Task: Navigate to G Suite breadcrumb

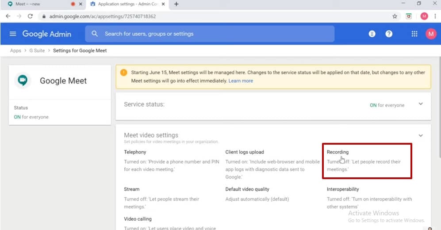Action: [37, 50]
